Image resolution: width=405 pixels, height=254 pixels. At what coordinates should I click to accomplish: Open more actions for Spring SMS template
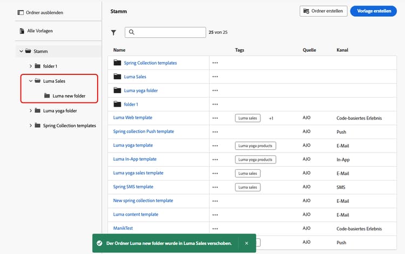(x=215, y=187)
